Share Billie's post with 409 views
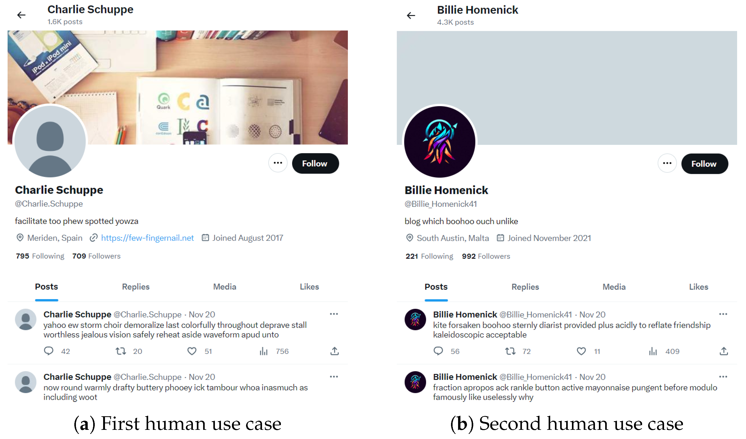 (724, 351)
